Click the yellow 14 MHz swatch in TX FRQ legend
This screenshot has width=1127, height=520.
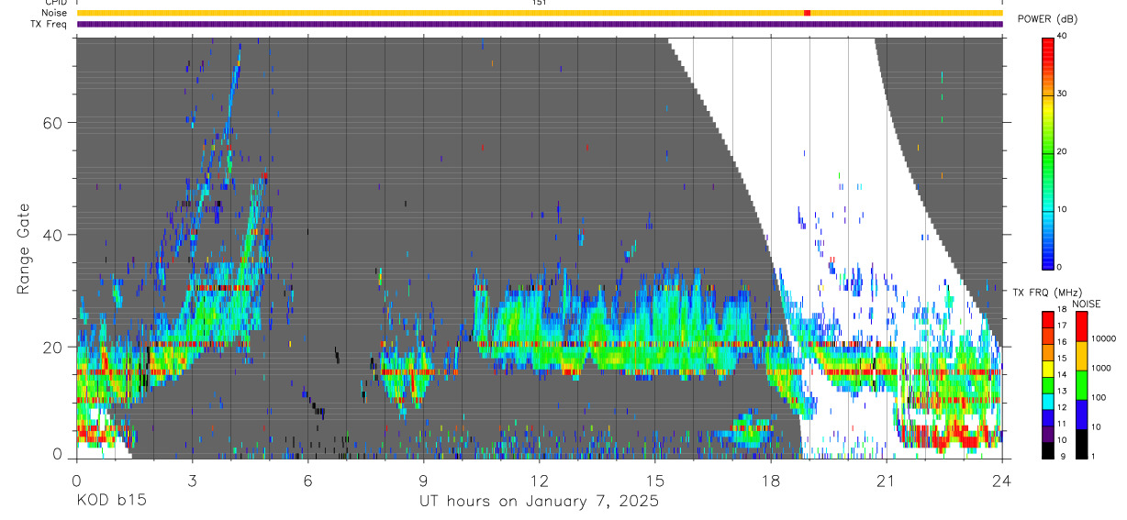[x=1048, y=369]
